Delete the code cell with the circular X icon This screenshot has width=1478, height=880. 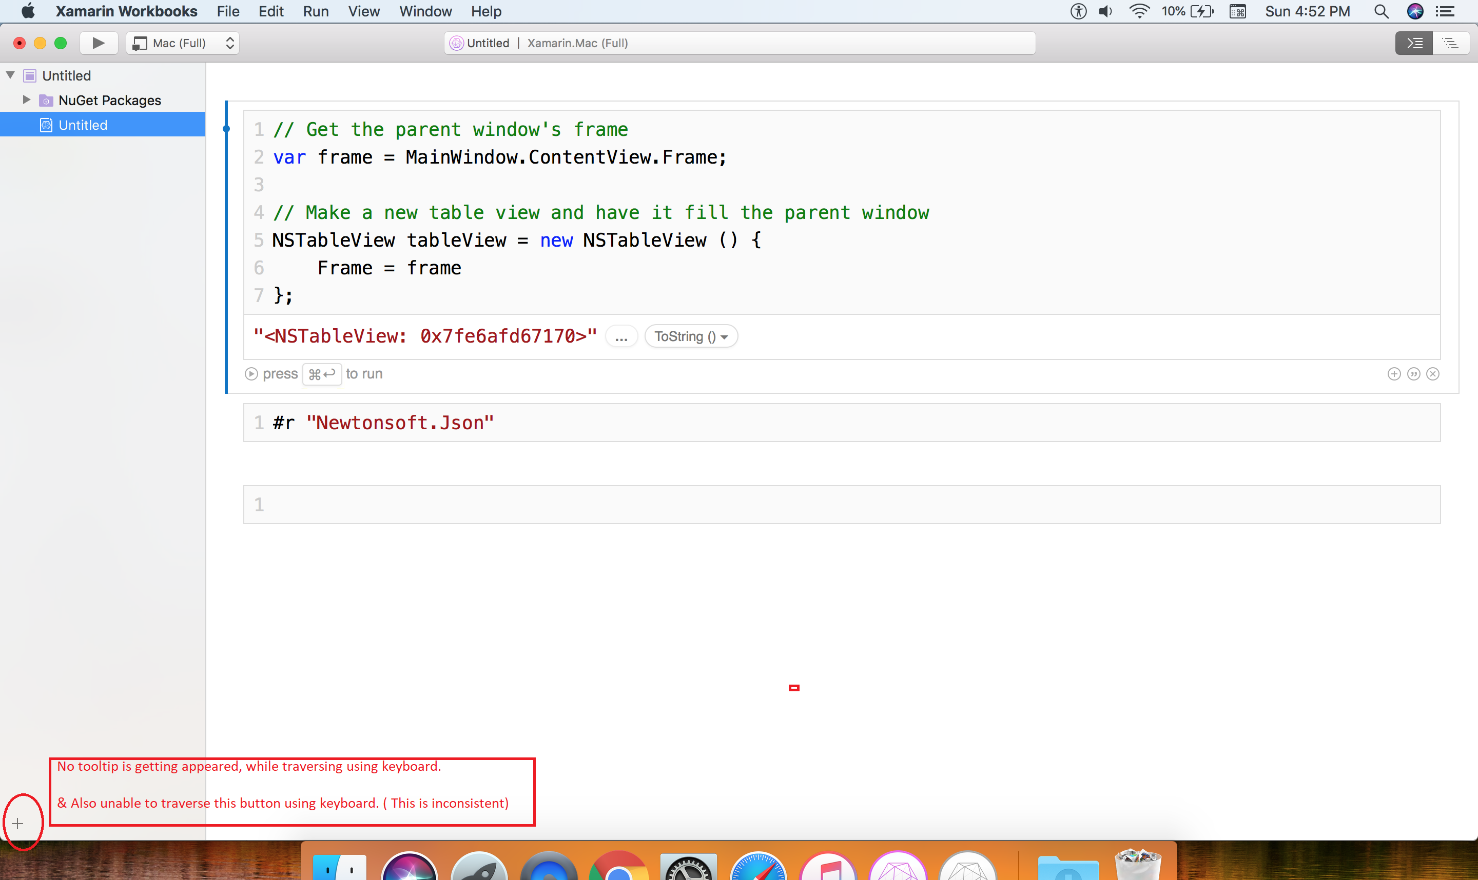coord(1433,373)
